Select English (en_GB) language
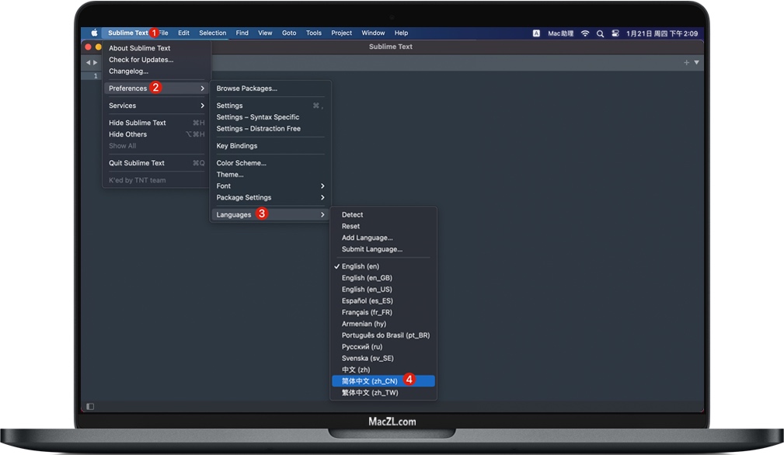 click(384, 278)
